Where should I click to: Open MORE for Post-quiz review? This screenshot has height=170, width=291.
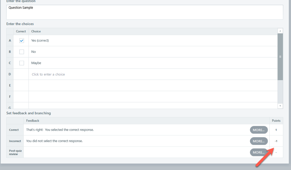(259, 152)
